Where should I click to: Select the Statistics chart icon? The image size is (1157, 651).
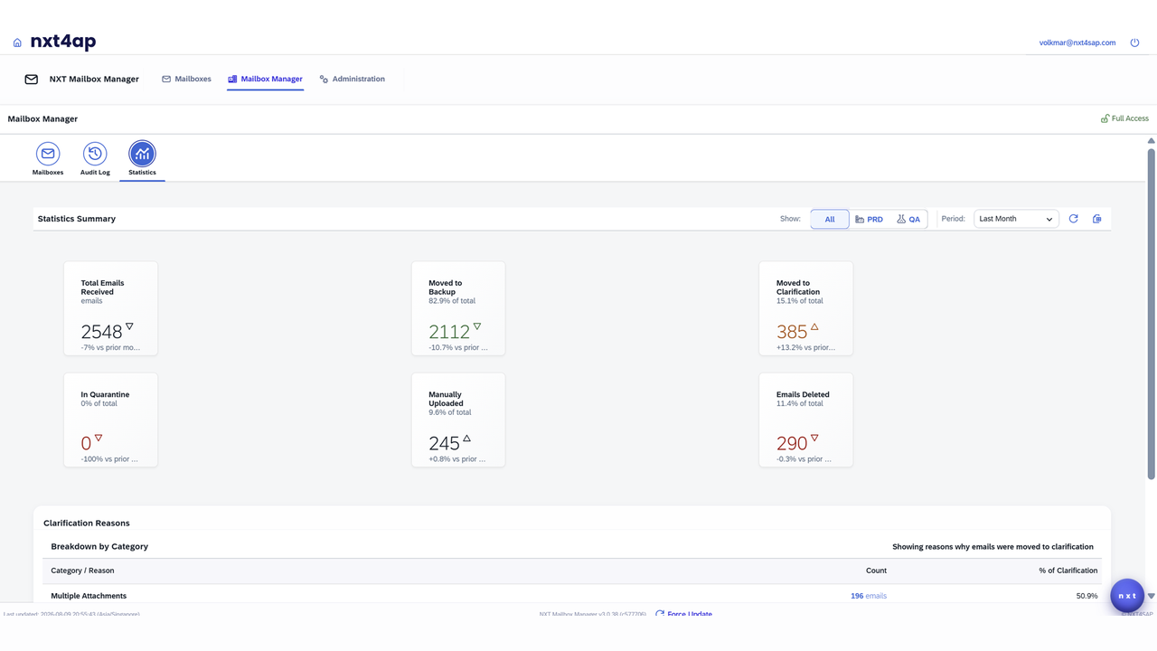[142, 154]
